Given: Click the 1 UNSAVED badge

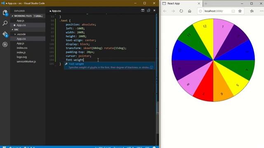Looking at the screenshot, I should [x=38, y=16].
